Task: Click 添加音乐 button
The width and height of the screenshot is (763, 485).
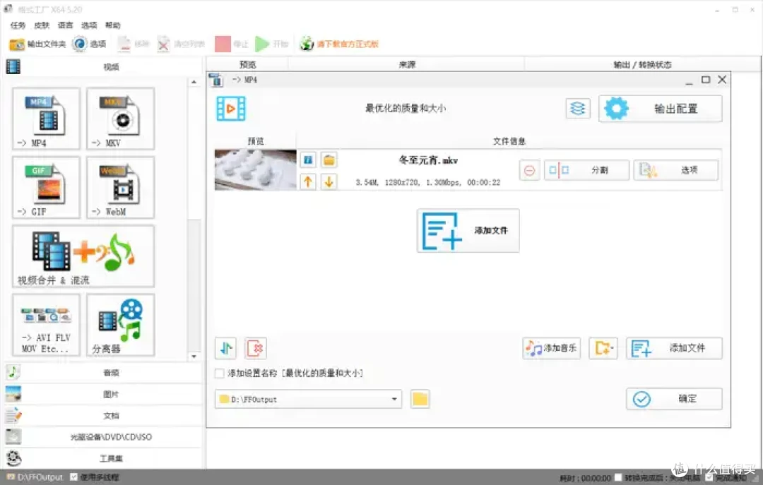Action: pos(551,348)
